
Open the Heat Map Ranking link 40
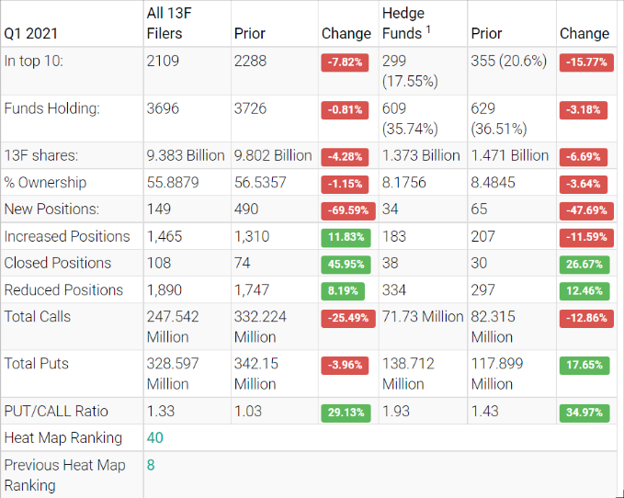[x=155, y=437]
